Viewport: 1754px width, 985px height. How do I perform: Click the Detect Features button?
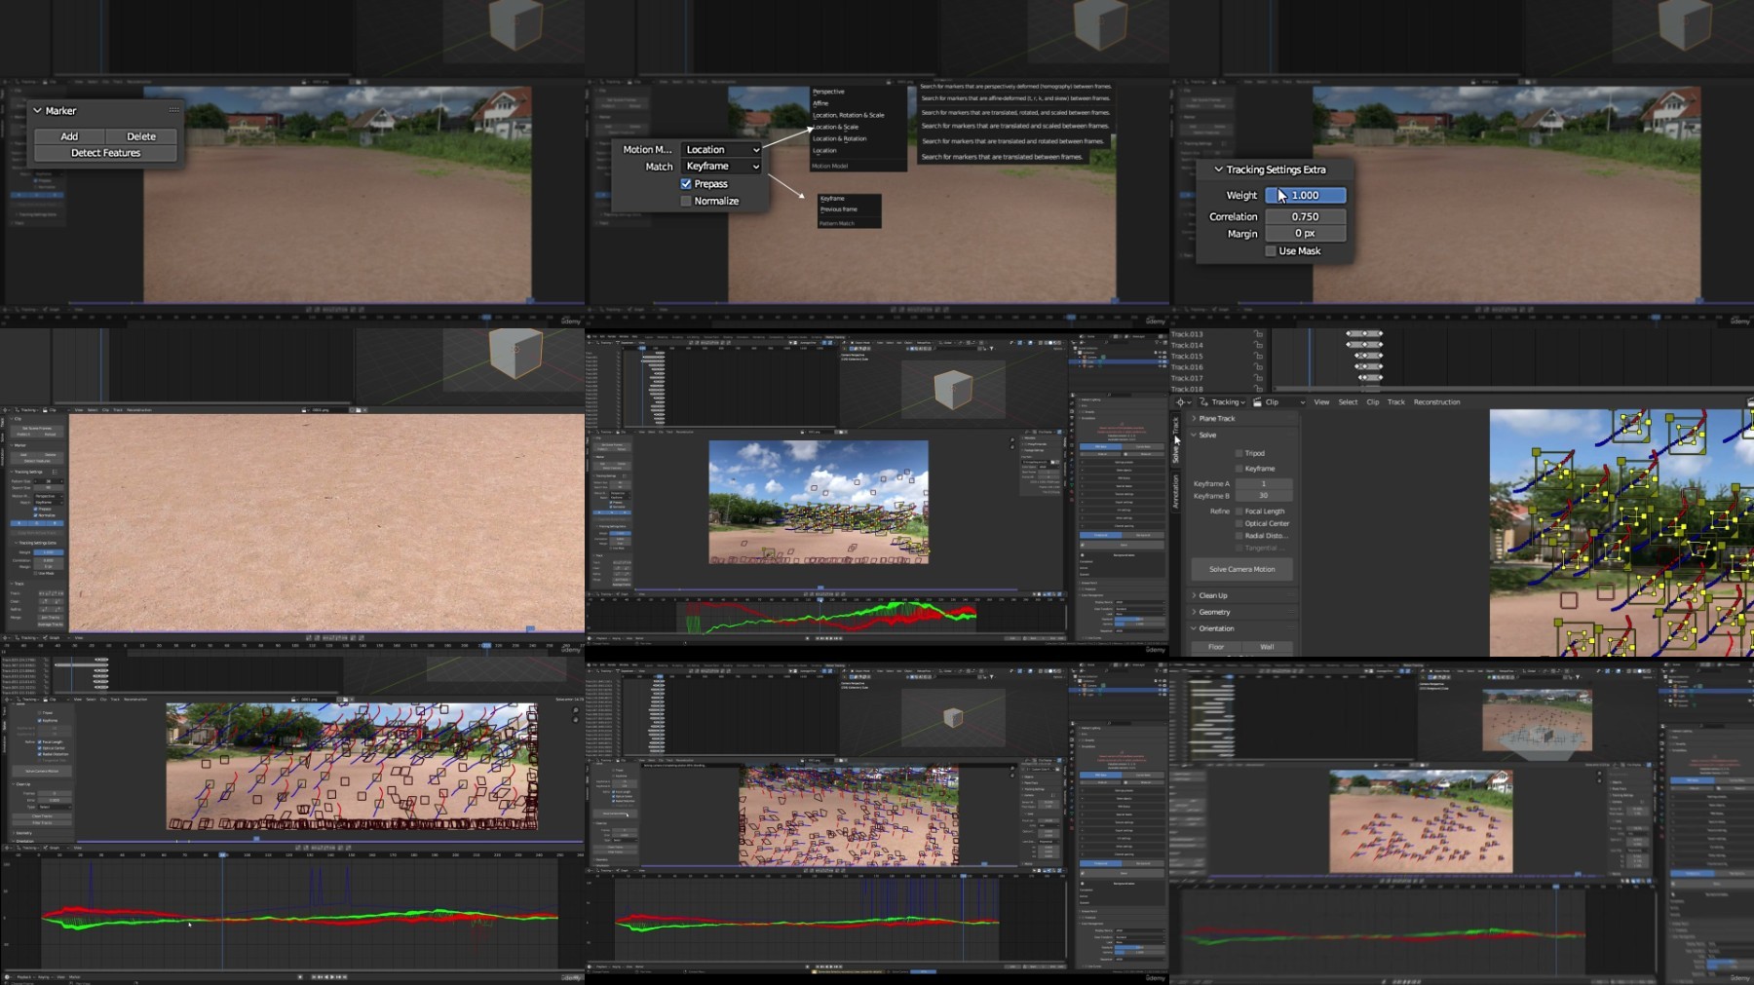105,153
